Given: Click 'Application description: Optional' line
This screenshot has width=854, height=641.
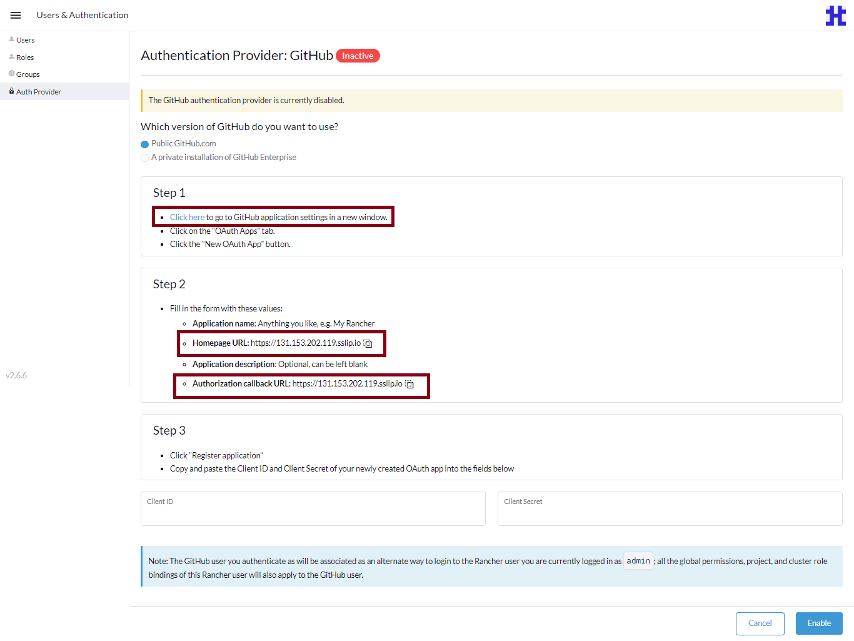Looking at the screenshot, I should [x=280, y=365].
